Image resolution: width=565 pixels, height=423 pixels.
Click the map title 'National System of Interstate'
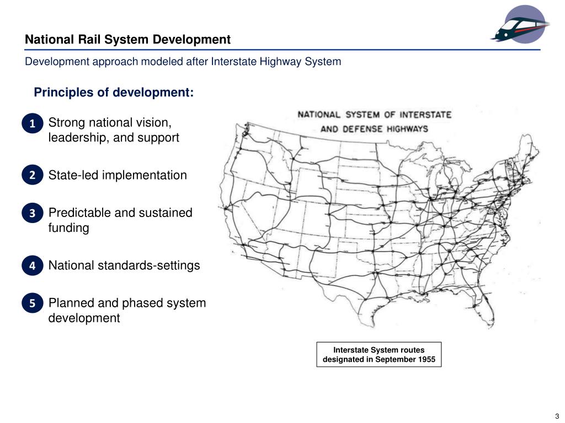click(375, 115)
